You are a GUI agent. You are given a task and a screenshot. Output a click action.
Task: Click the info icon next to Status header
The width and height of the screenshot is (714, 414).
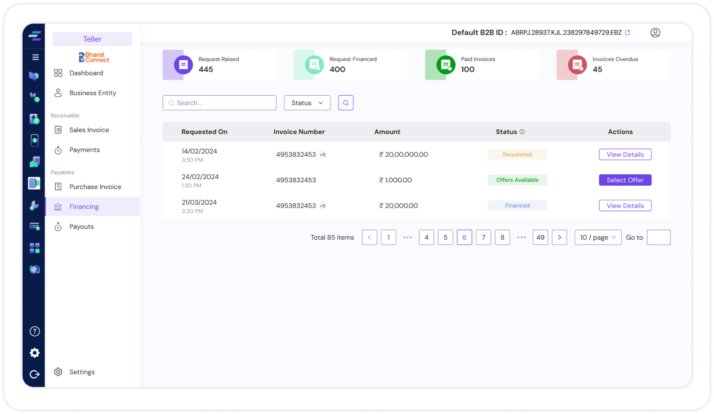(x=522, y=132)
